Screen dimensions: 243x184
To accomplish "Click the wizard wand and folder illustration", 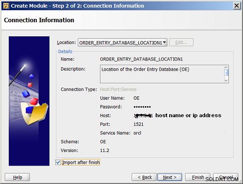I will pos(29,101).
